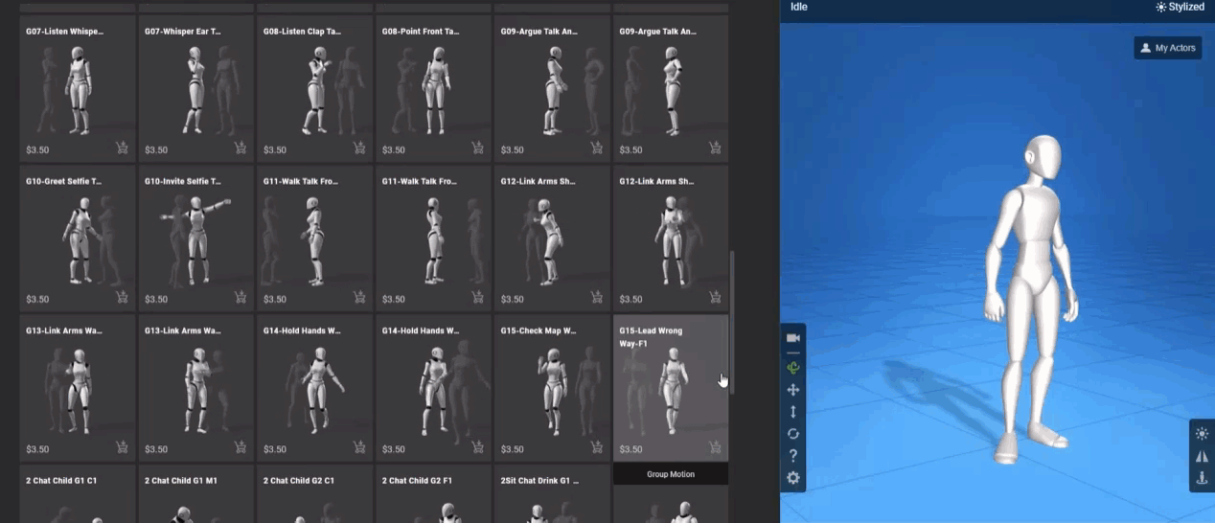The height and width of the screenshot is (523, 1215).
Task: Open the Stylized render mode dropdown
Action: (x=1180, y=7)
